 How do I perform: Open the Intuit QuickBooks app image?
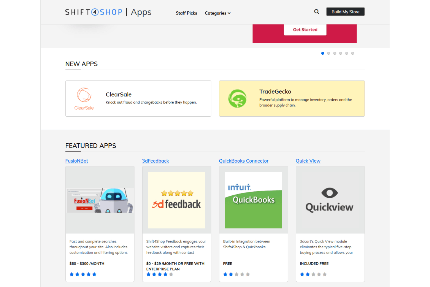click(x=253, y=200)
